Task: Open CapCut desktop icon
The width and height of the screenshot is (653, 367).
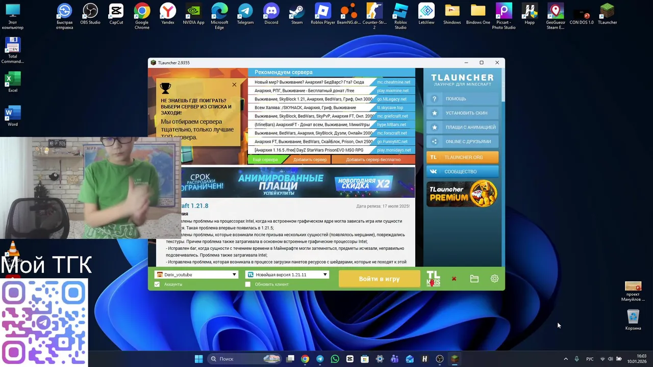Action: tap(116, 14)
